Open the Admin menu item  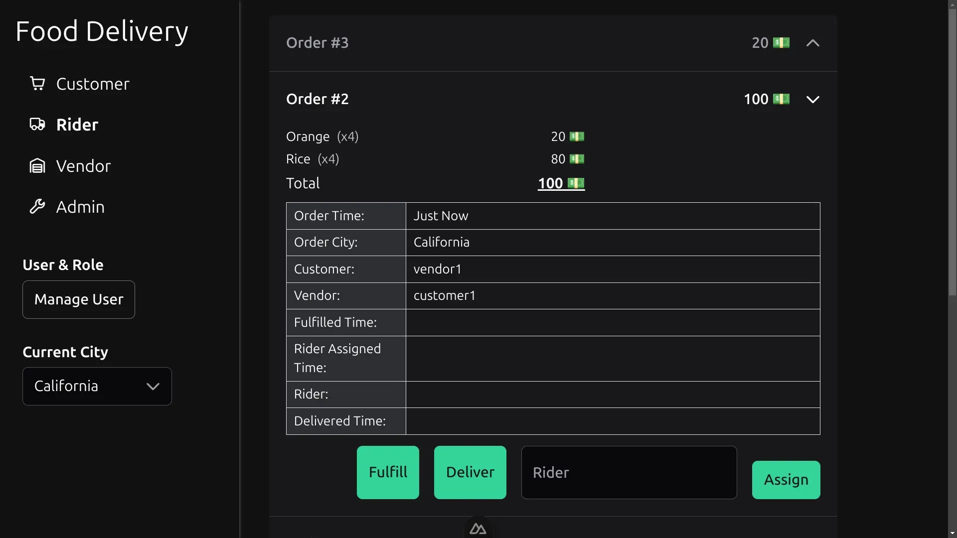click(x=80, y=207)
